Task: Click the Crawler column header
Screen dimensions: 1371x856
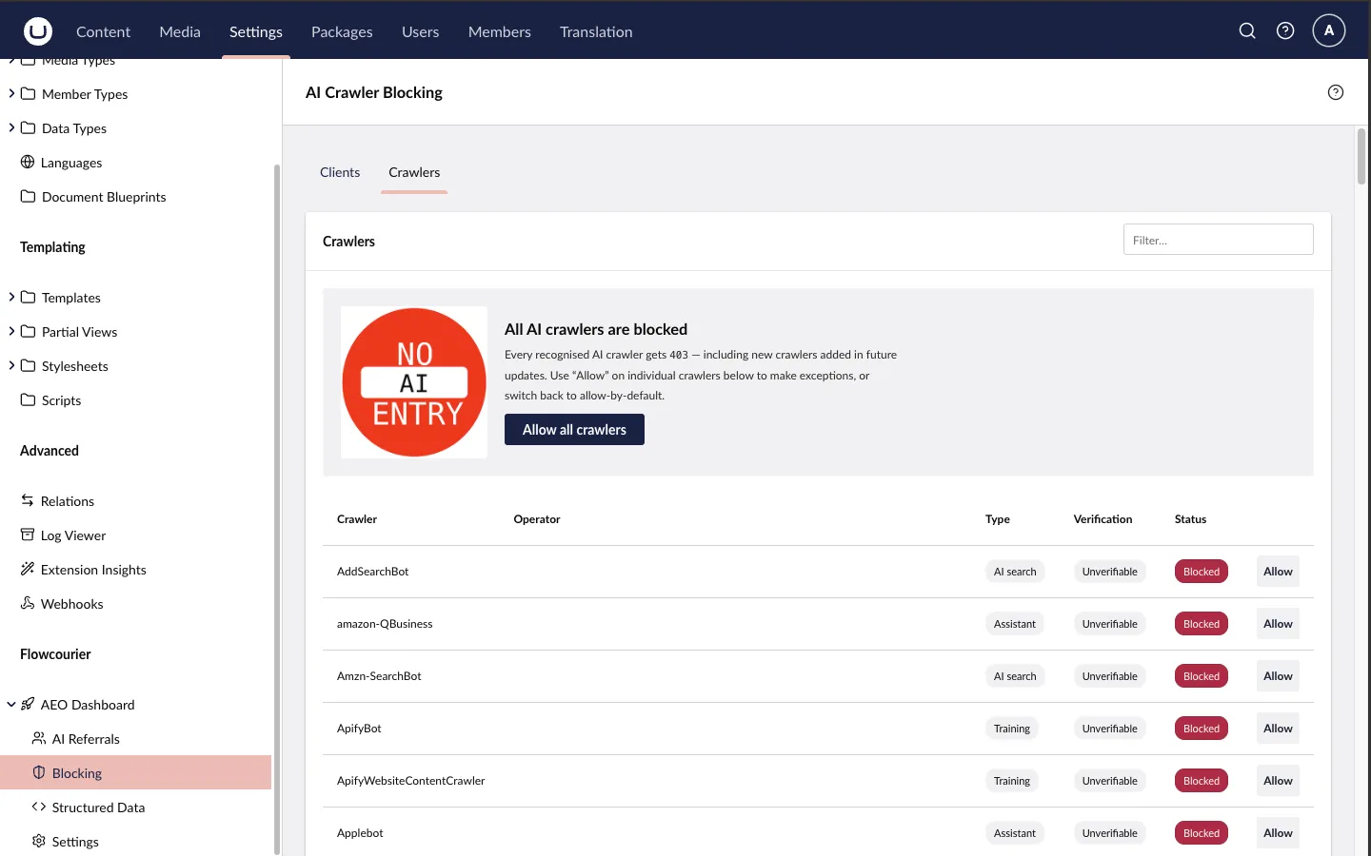Action: 357,519
